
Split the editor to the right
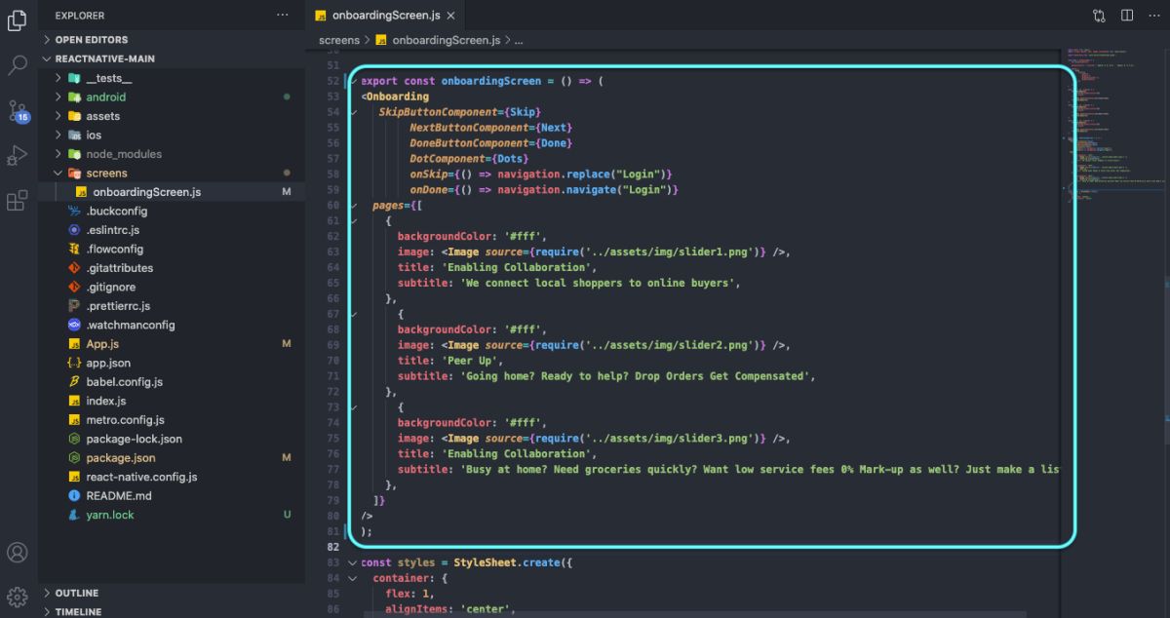point(1127,16)
